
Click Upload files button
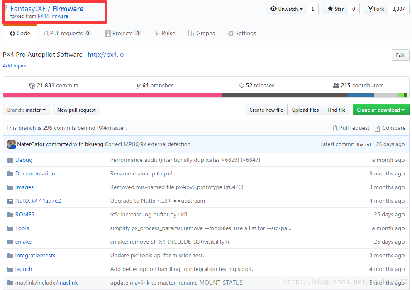pos(305,110)
